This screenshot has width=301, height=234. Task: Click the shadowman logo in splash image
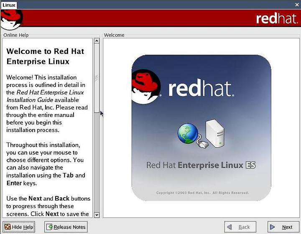pos(146,86)
